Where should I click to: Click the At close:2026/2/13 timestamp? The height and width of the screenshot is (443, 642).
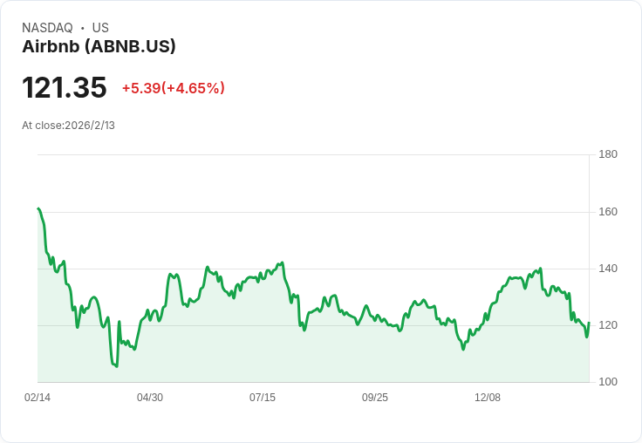point(68,126)
